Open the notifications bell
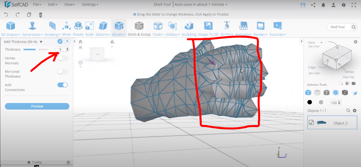 323,5
